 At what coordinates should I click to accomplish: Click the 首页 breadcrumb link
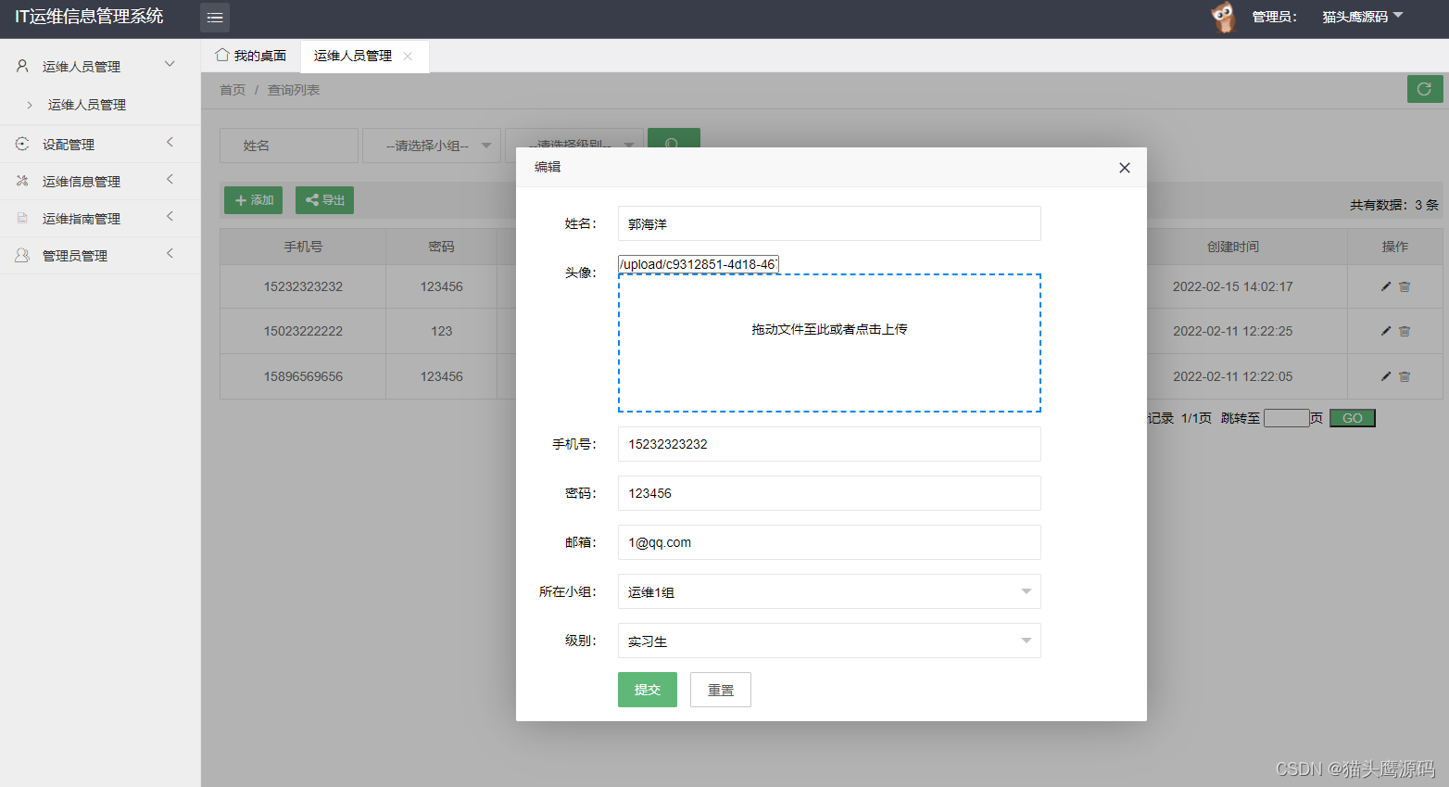[233, 90]
